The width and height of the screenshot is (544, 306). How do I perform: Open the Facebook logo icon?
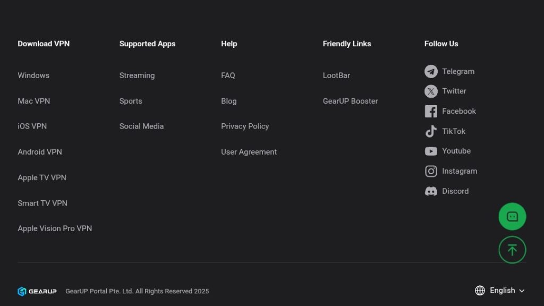431,111
